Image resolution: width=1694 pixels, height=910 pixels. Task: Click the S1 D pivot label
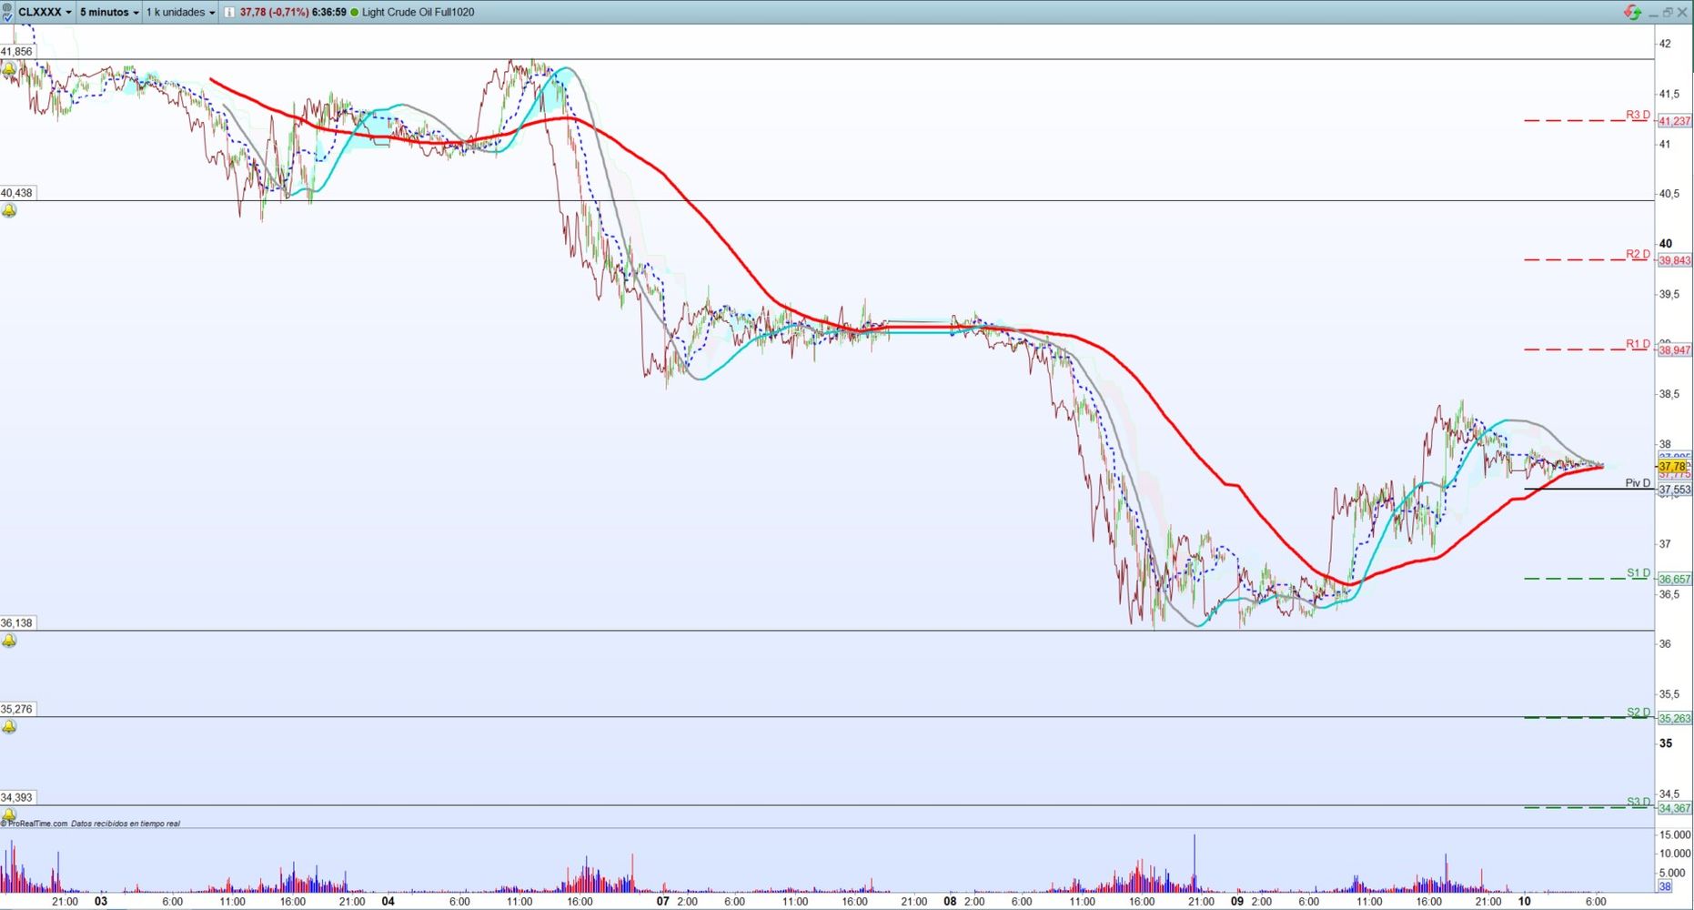pyautogui.click(x=1639, y=573)
